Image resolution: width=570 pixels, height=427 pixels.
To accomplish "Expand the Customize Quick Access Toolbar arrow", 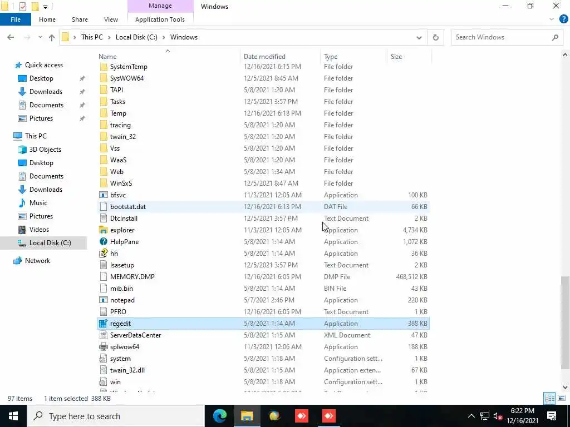I will pos(46,7).
